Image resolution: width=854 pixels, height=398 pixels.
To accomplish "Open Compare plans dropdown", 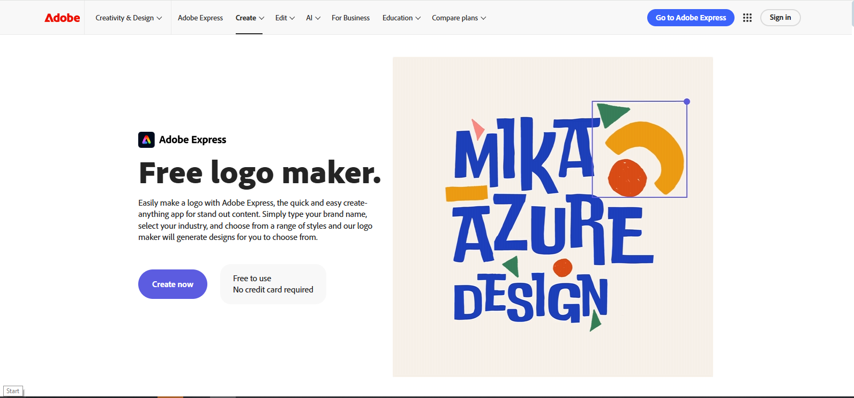I will (459, 18).
